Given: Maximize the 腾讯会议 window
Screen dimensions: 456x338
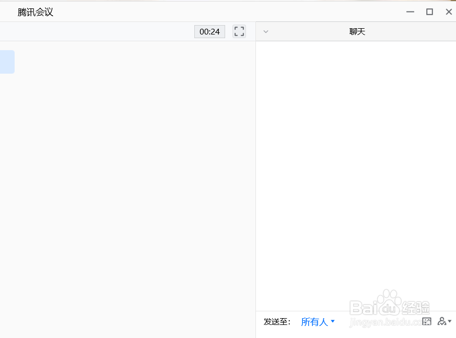Looking at the screenshot, I should point(430,11).
